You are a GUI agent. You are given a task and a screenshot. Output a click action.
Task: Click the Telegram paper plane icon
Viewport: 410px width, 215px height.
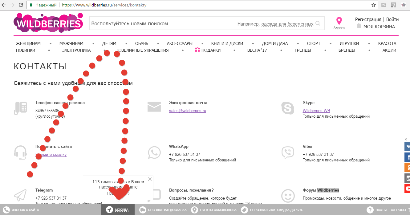[20, 195]
